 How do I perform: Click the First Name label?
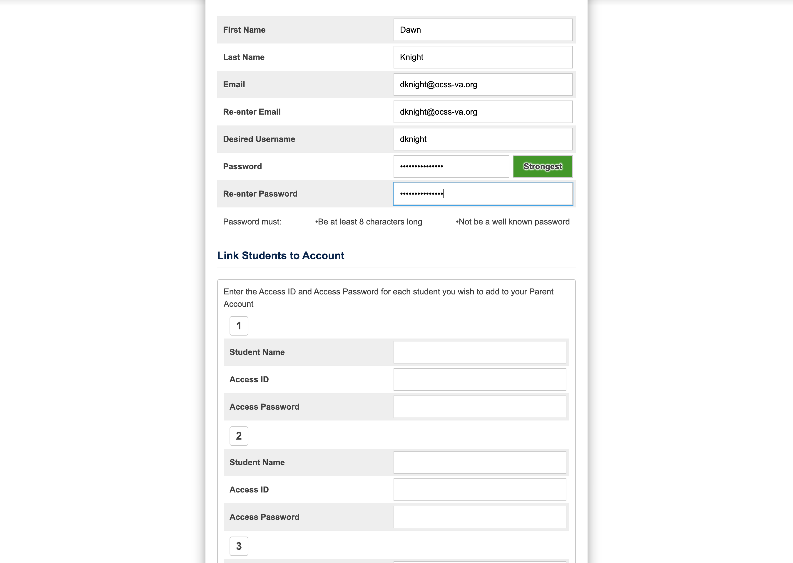point(244,30)
